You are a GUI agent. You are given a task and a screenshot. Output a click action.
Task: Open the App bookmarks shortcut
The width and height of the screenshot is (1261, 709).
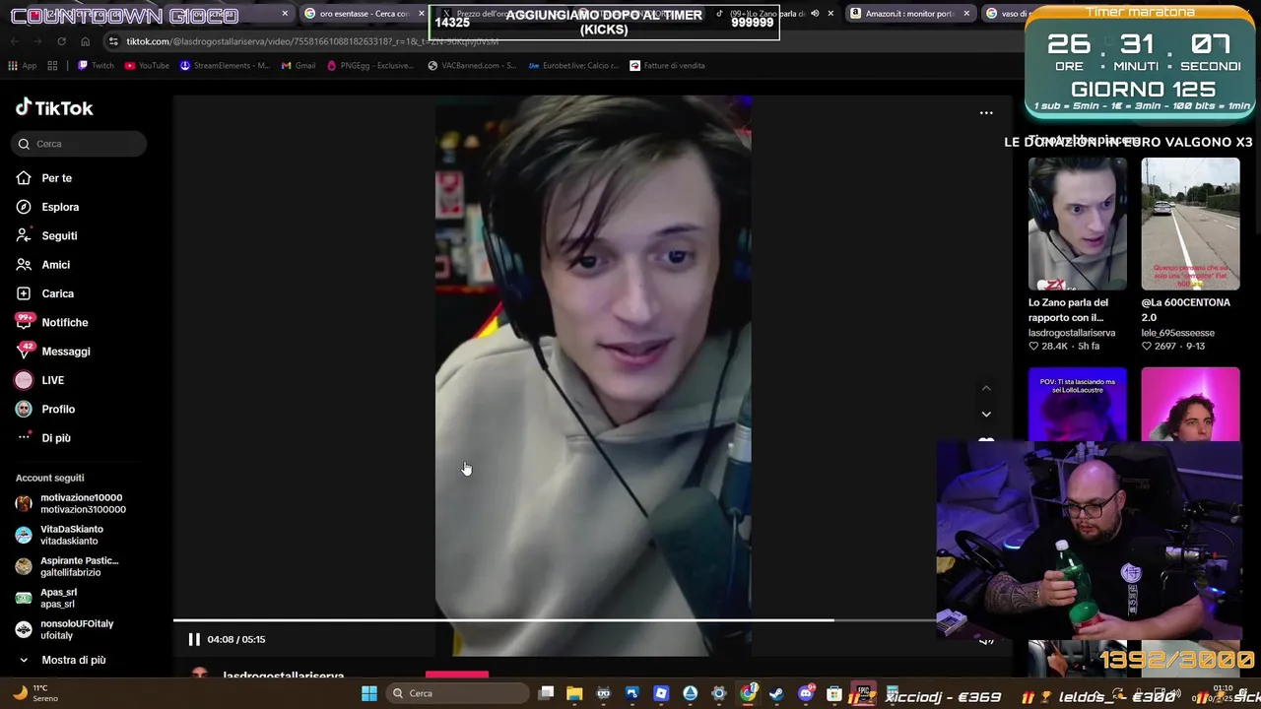coord(22,66)
